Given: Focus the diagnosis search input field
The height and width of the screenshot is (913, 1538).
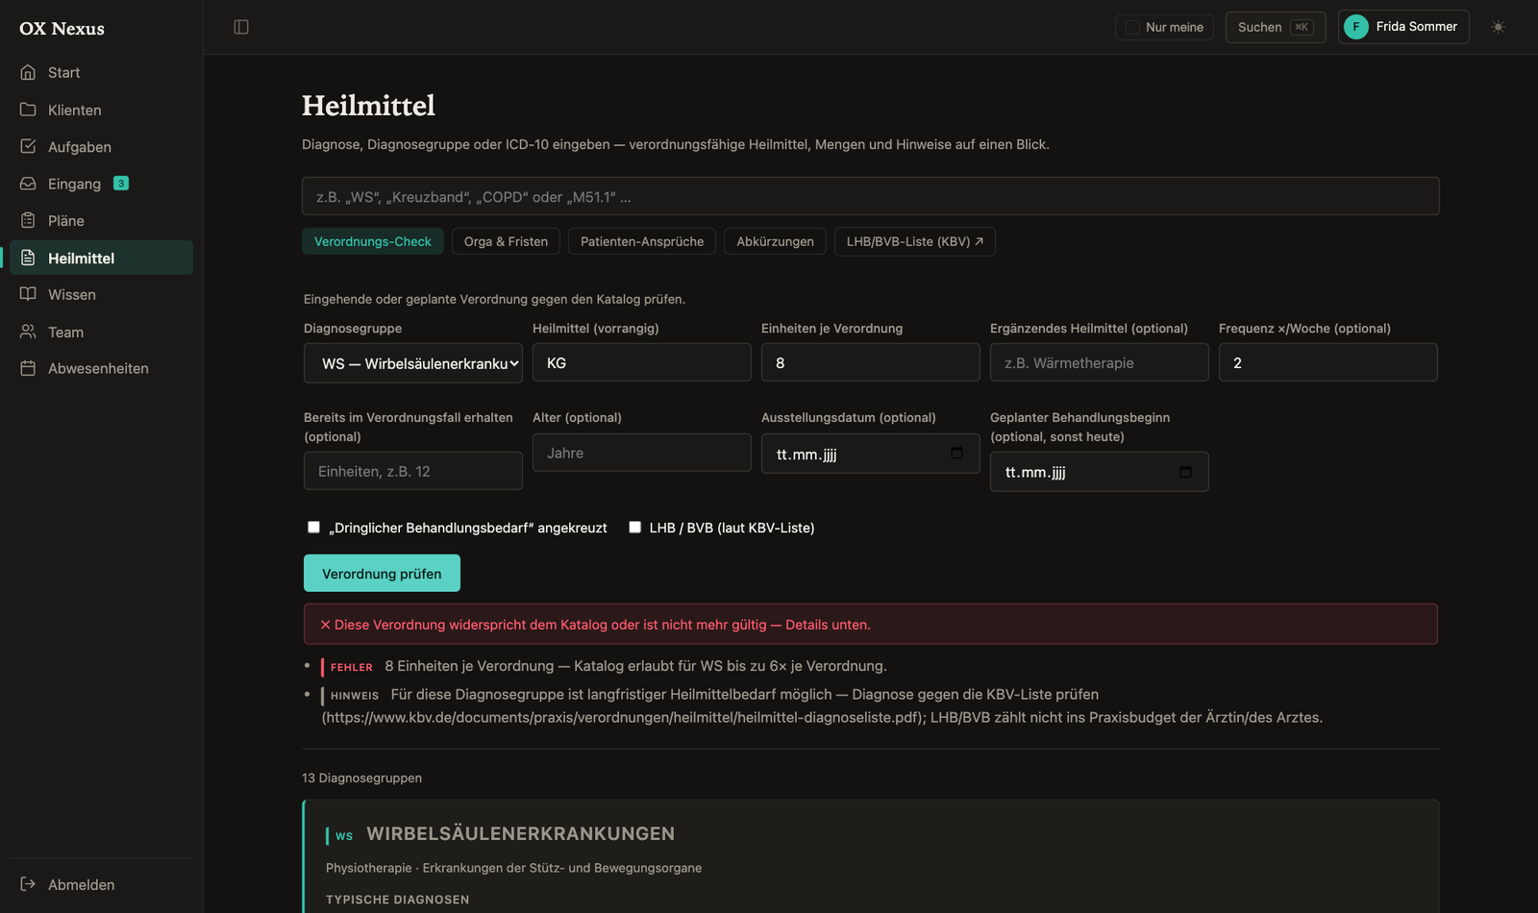Looking at the screenshot, I should pyautogui.click(x=871, y=196).
